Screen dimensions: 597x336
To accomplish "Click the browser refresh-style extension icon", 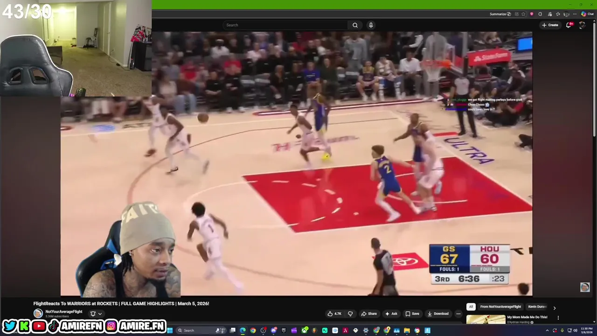I will point(540,14).
